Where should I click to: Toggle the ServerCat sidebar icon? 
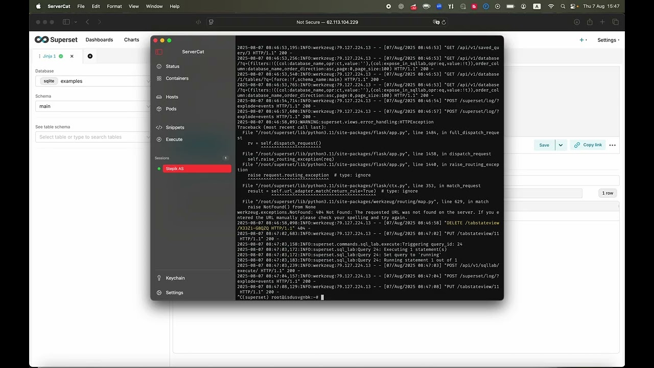(x=159, y=52)
